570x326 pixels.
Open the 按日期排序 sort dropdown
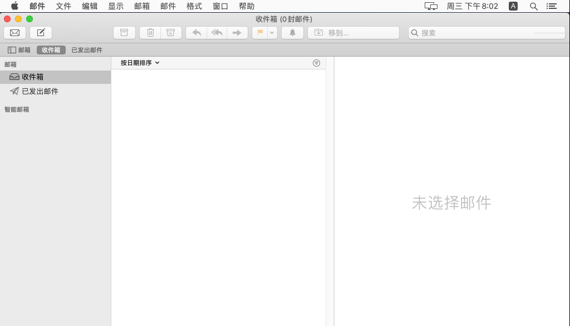pyautogui.click(x=140, y=63)
